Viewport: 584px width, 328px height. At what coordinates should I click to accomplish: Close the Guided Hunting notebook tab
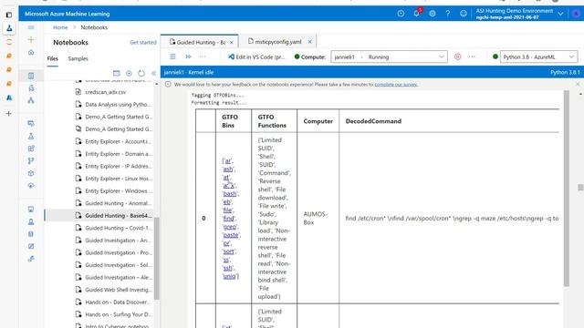click(231, 43)
